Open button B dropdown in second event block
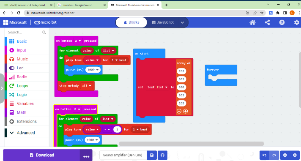Viewport: 301px width, 161px height. pyautogui.click(x=77, y=109)
